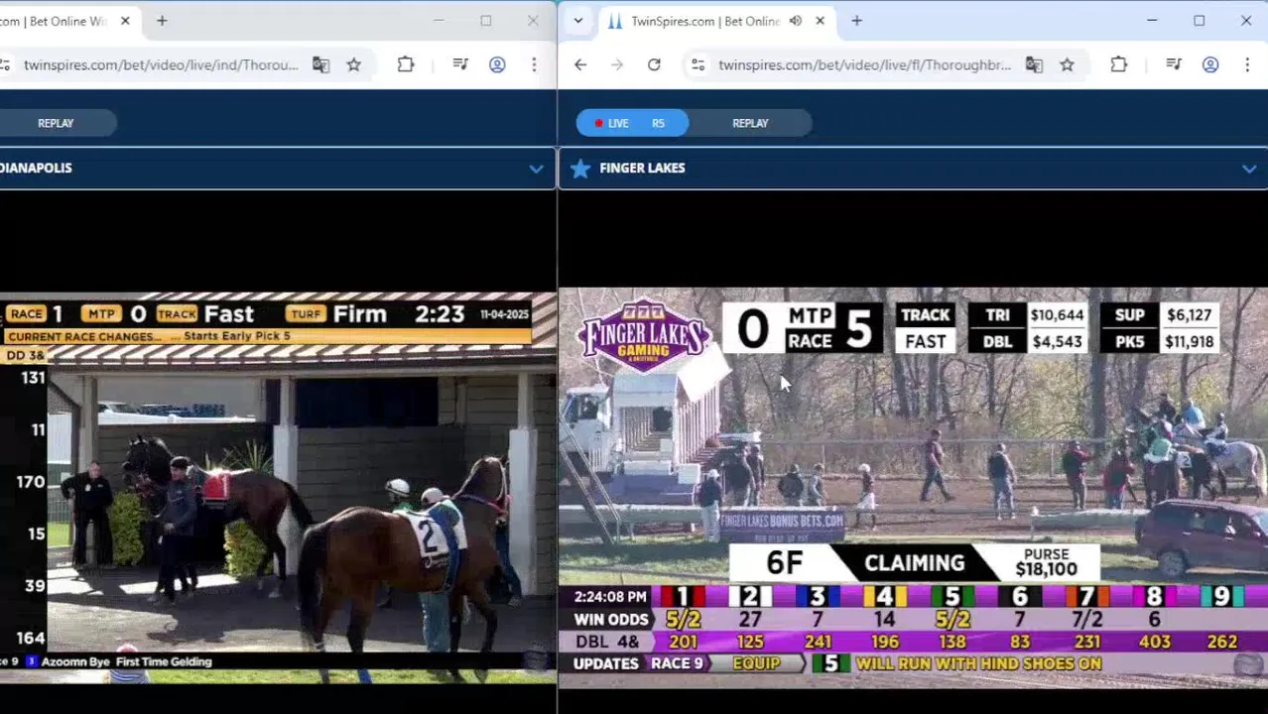Click the Track Fast condition in left video
This screenshot has height=714, width=1268.
point(205,314)
